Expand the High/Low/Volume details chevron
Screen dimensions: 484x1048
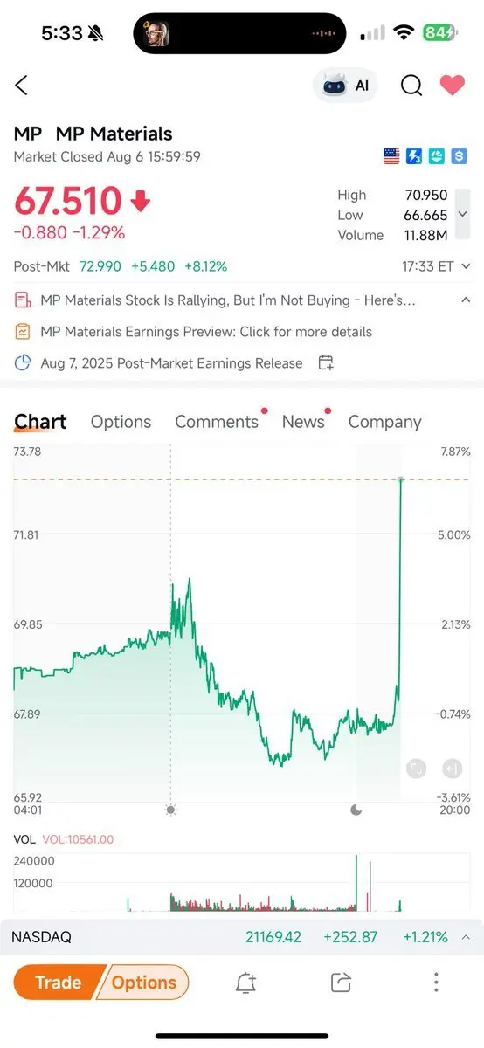(462, 215)
